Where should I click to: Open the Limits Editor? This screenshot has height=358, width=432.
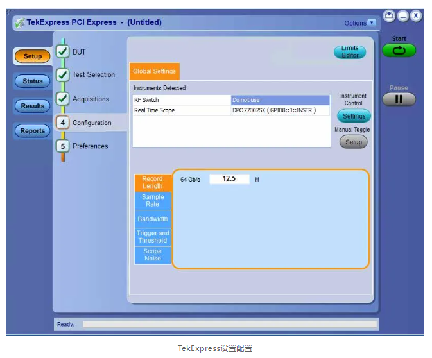coord(350,52)
